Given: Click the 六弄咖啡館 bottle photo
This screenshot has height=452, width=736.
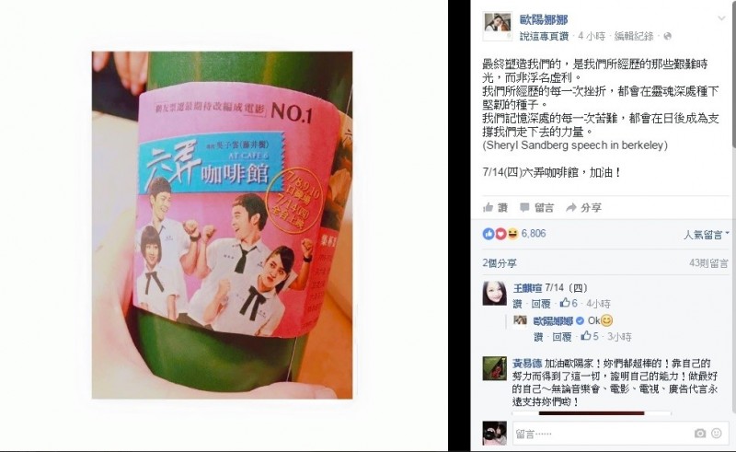Looking at the screenshot, I should [222, 225].
